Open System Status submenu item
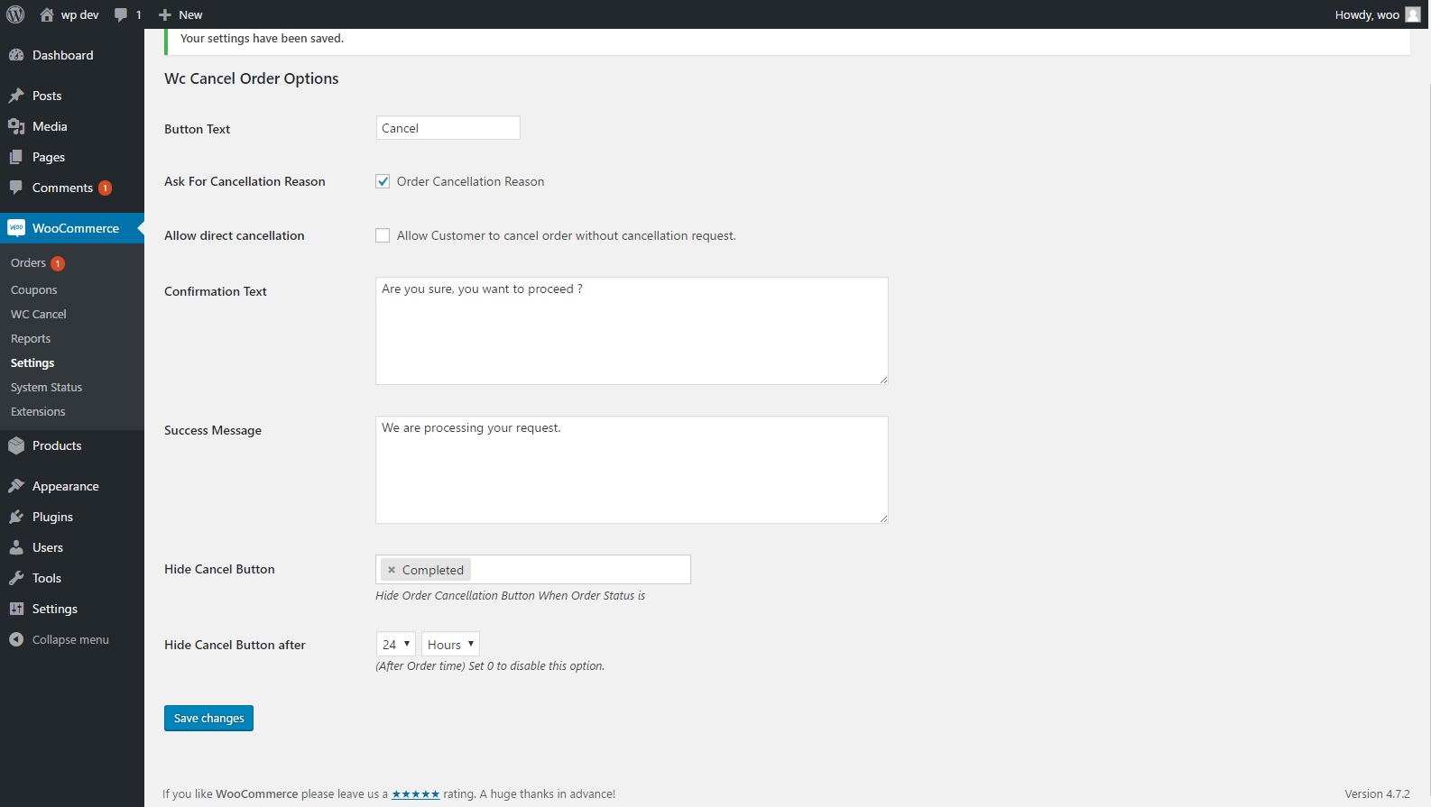The height and width of the screenshot is (807, 1431). 47,388
